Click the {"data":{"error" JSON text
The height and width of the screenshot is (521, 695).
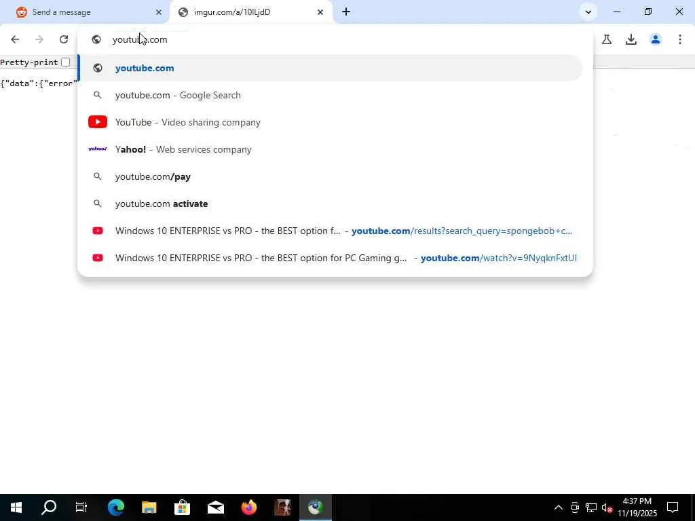tap(39, 83)
